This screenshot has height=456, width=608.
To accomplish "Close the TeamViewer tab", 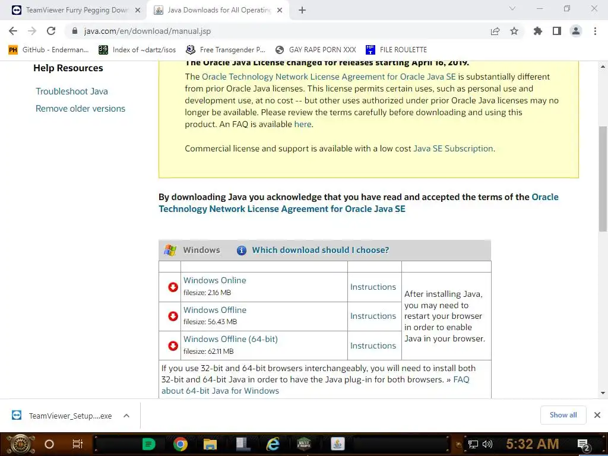I will click(x=138, y=10).
